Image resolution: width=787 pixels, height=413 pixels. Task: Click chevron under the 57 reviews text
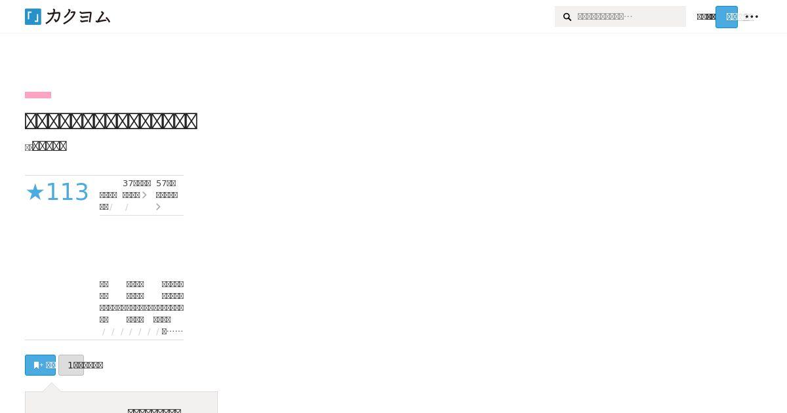click(158, 207)
